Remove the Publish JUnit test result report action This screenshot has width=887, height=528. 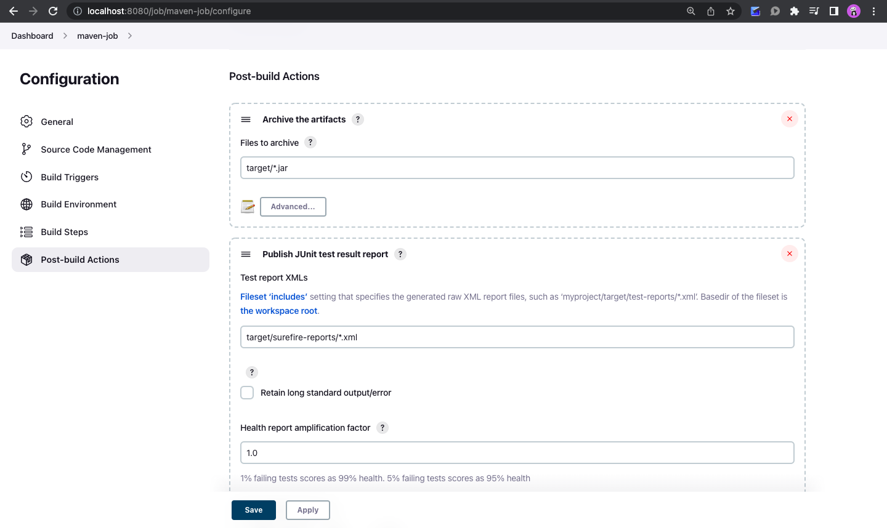789,253
